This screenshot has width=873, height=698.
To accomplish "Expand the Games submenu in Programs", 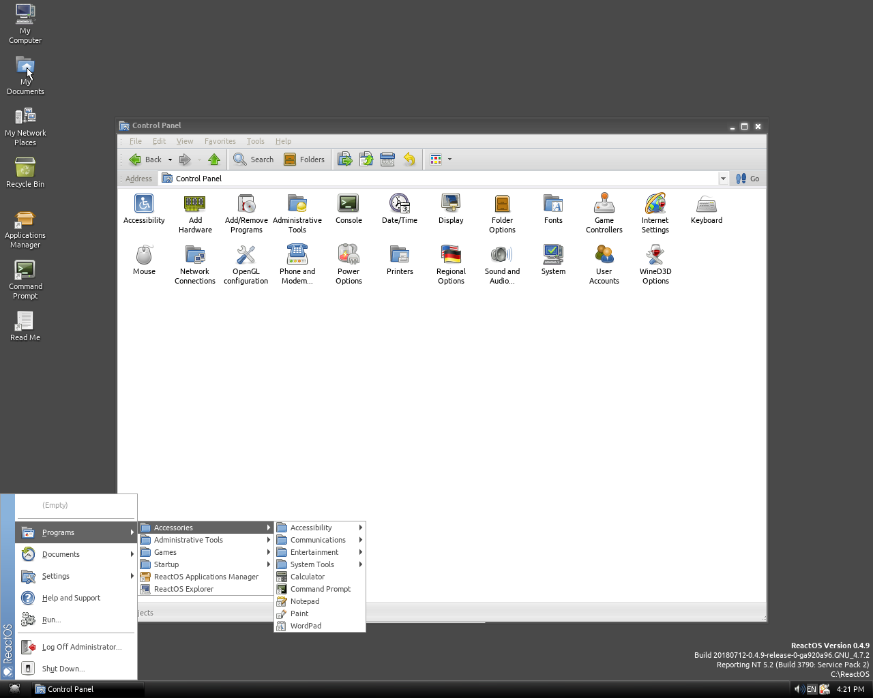I will (205, 552).
